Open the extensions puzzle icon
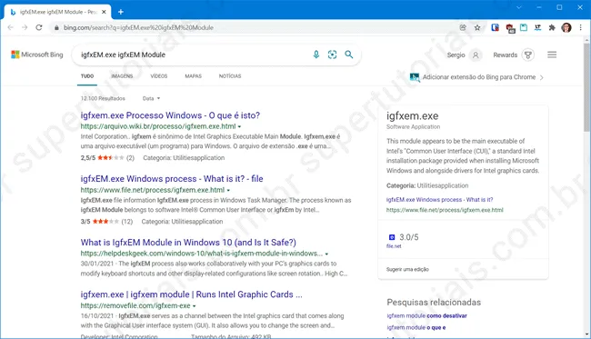591x339 pixels. click(552, 27)
